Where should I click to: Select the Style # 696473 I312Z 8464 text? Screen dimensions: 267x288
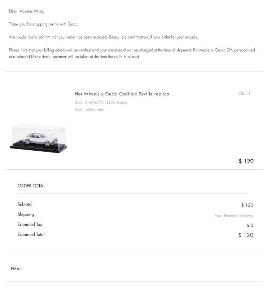[101, 102]
